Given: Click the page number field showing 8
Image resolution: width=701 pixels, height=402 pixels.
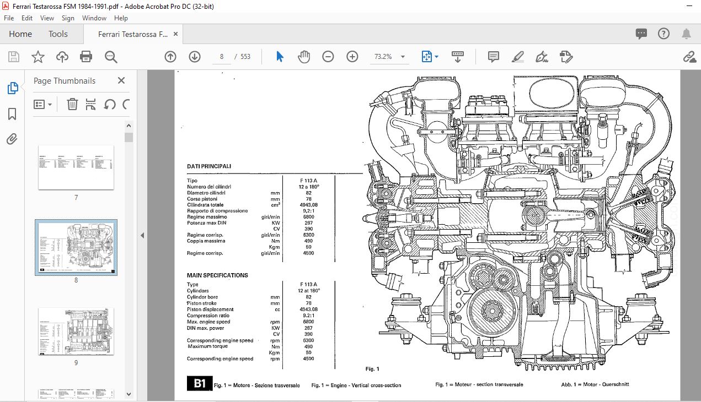Looking at the screenshot, I should tap(221, 57).
